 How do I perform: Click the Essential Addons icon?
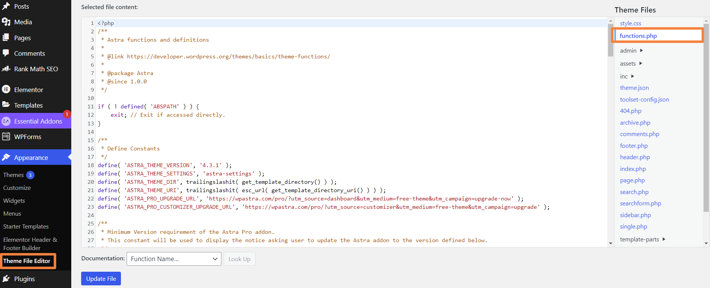[6, 121]
